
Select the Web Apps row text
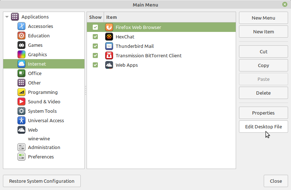(127, 65)
